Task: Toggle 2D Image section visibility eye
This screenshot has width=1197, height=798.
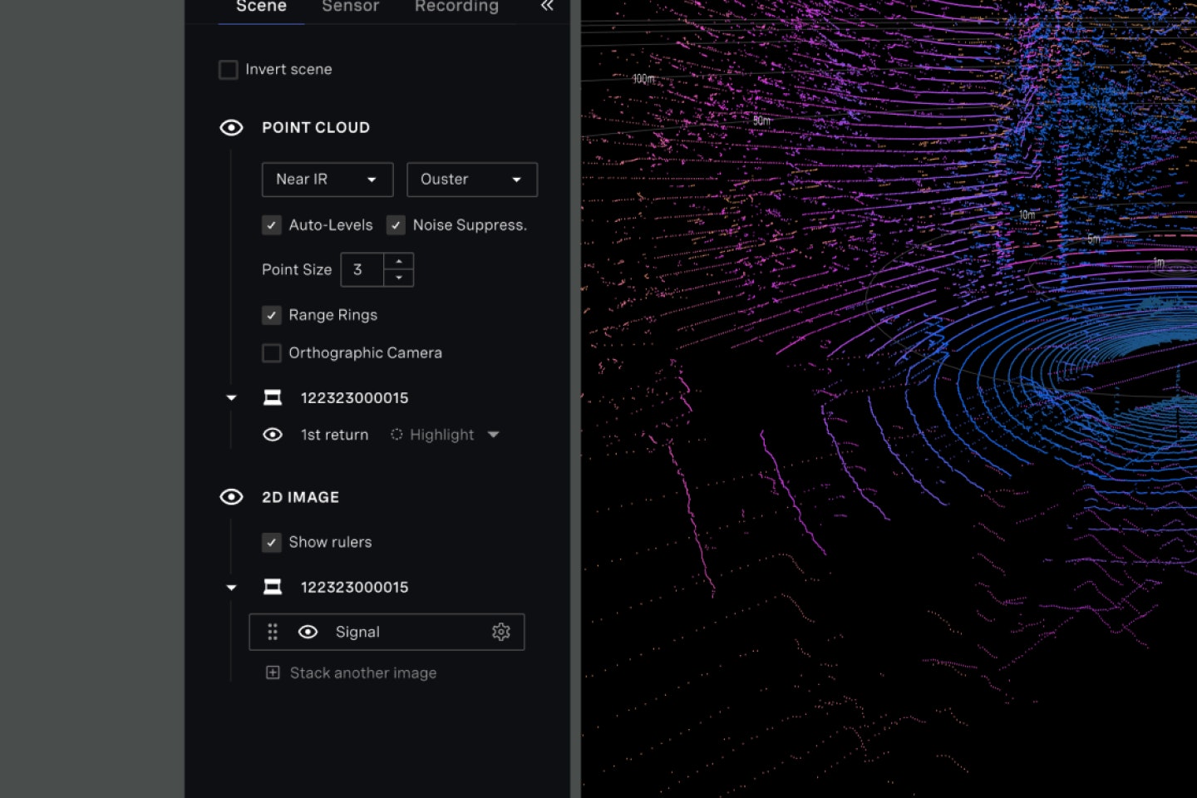Action: coord(231,497)
